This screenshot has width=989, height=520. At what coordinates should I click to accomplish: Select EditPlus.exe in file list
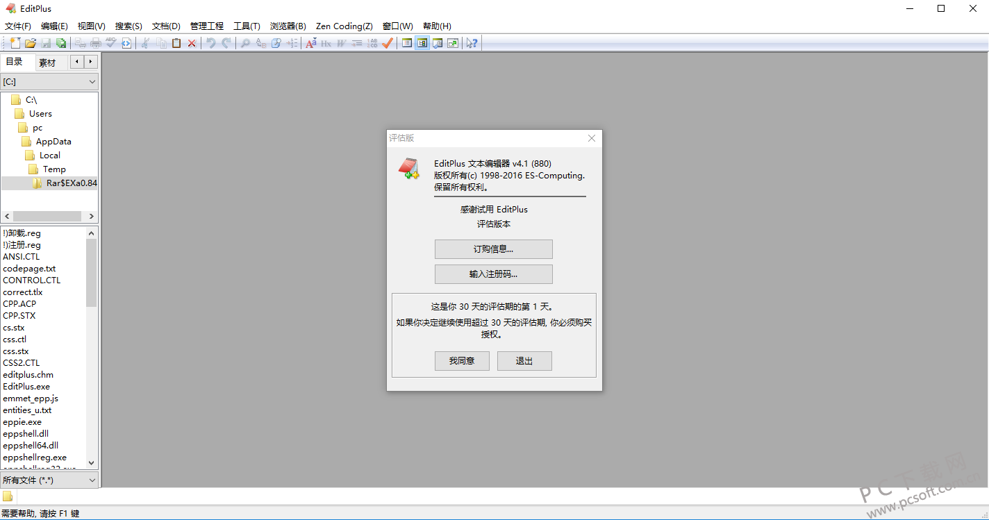pyautogui.click(x=26, y=387)
